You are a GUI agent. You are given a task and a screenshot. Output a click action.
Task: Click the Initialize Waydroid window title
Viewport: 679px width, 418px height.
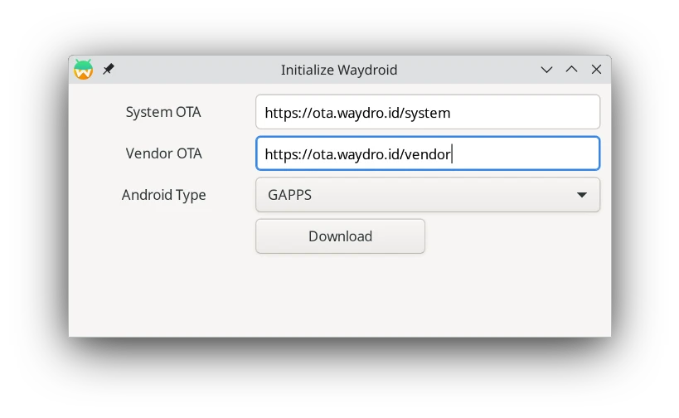[x=339, y=70]
